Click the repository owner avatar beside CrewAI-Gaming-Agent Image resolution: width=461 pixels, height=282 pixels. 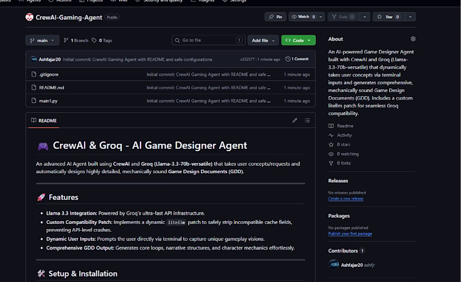coord(30,17)
